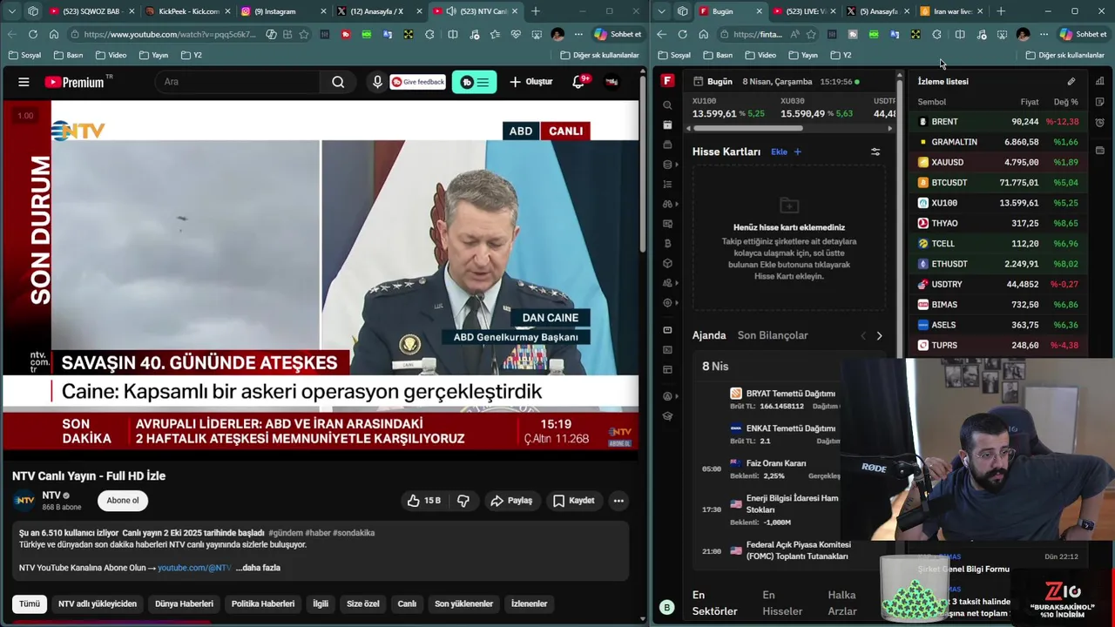Image resolution: width=1115 pixels, height=627 pixels.
Task: Switch to the (523) LIVE tab in right window
Action: click(804, 11)
